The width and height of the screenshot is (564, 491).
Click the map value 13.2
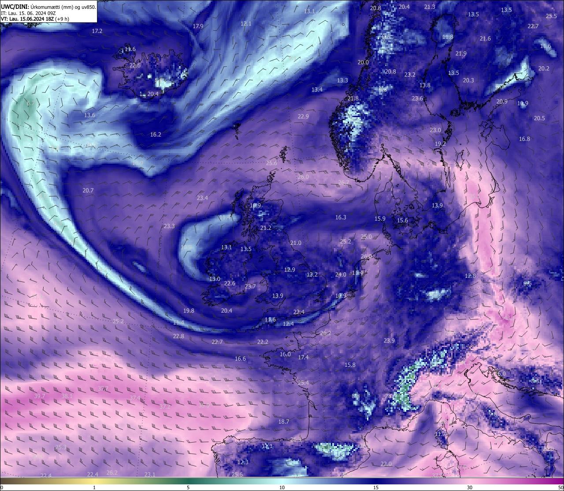click(312, 275)
